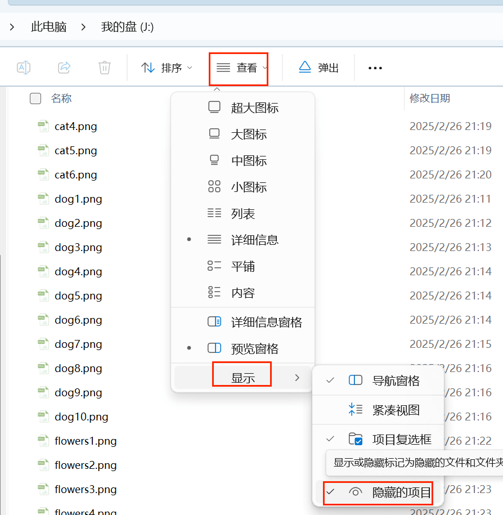Open the 排序 dropdown arrow
Viewport: 503px width, 515px height.
click(x=190, y=68)
